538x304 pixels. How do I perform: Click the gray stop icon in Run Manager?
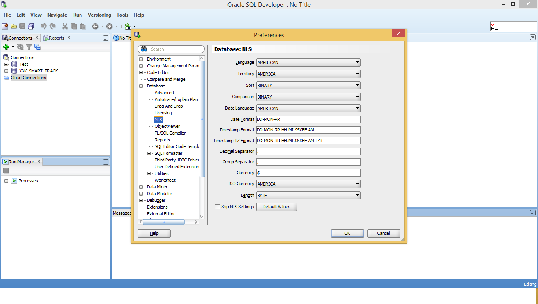tap(6, 171)
